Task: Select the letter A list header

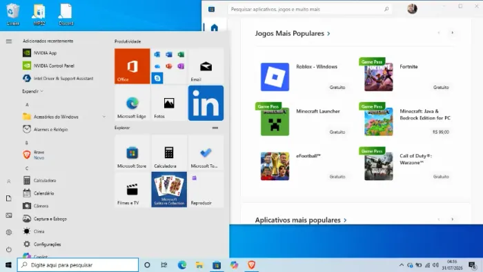Action: (x=27, y=105)
